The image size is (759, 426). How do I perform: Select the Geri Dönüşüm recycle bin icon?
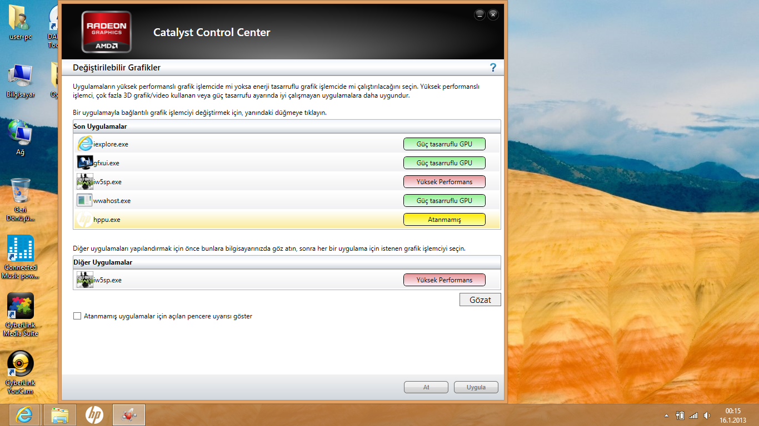tap(21, 200)
